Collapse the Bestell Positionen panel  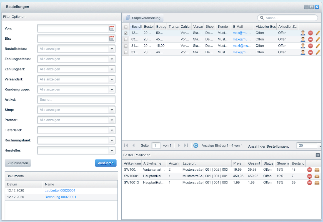(x=318, y=155)
